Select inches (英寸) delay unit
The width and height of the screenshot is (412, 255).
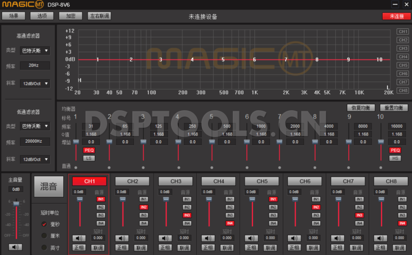pyautogui.click(x=44, y=247)
